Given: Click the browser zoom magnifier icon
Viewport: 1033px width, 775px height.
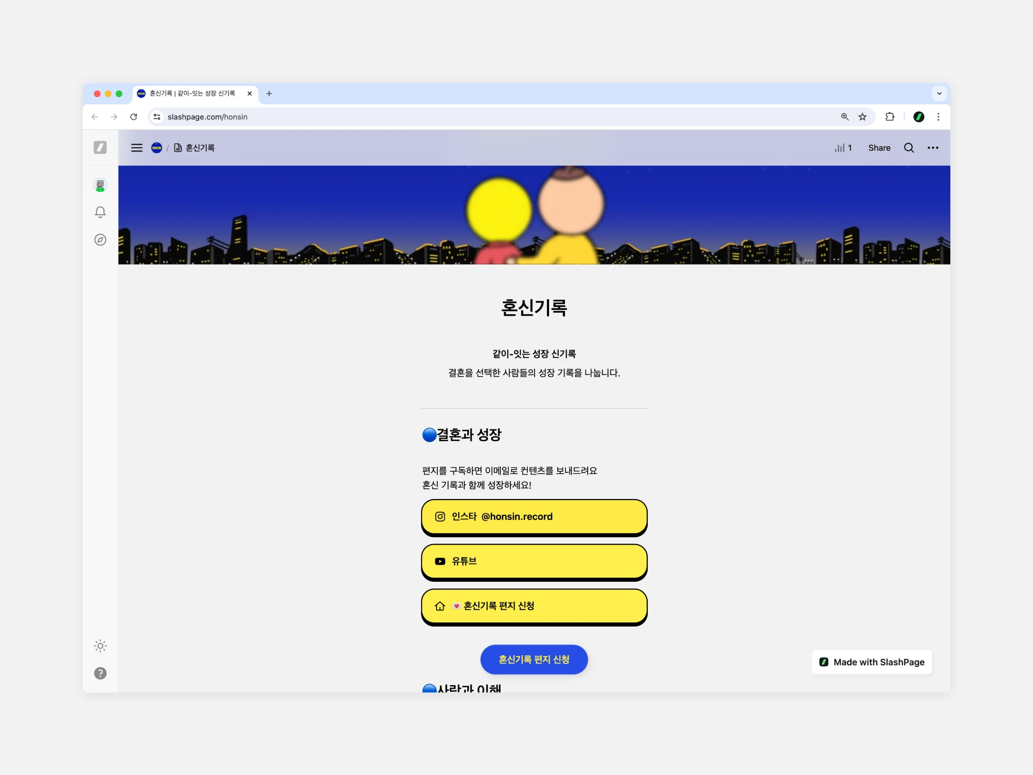Looking at the screenshot, I should 845,117.
